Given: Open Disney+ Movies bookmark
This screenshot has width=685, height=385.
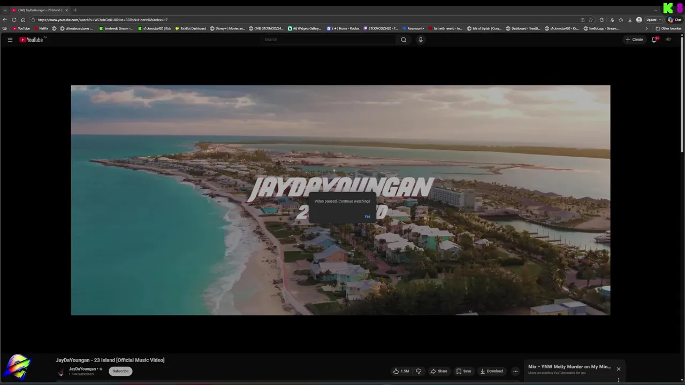Looking at the screenshot, I should (x=227, y=28).
